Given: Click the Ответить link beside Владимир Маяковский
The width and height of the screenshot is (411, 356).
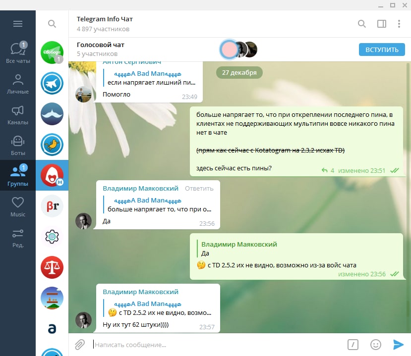Looking at the screenshot, I should click(x=199, y=189).
